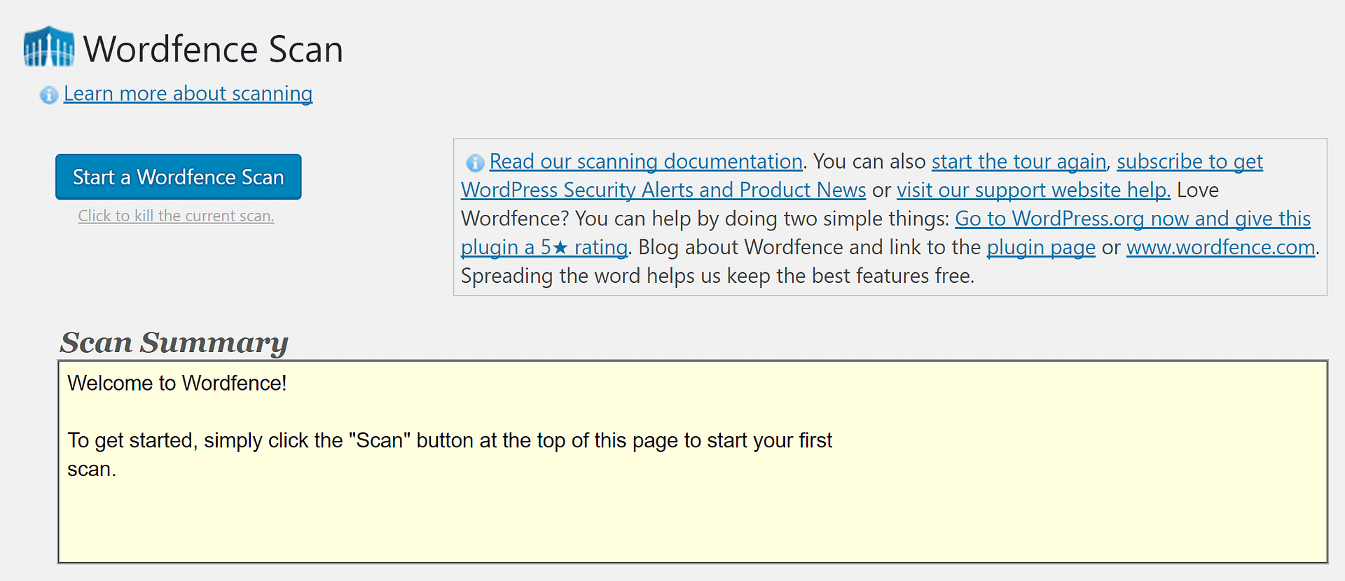Open the plugin page link

click(x=1040, y=248)
